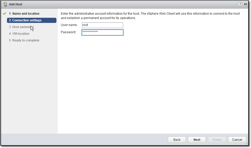Viewport: 251px width, 148px height.
Task: Select step 5 Ready to complete
Action: [24, 40]
